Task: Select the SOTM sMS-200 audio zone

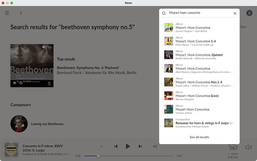Action: (x=234, y=148)
